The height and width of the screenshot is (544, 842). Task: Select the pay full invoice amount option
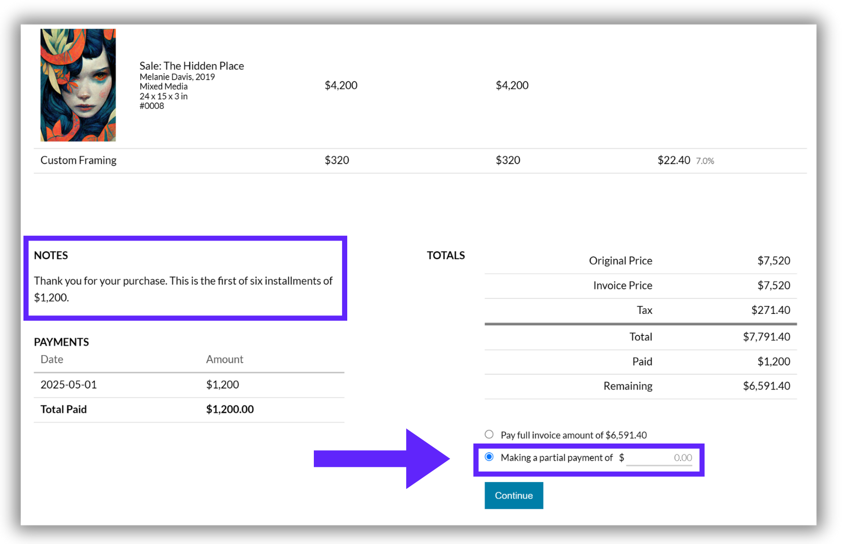489,435
